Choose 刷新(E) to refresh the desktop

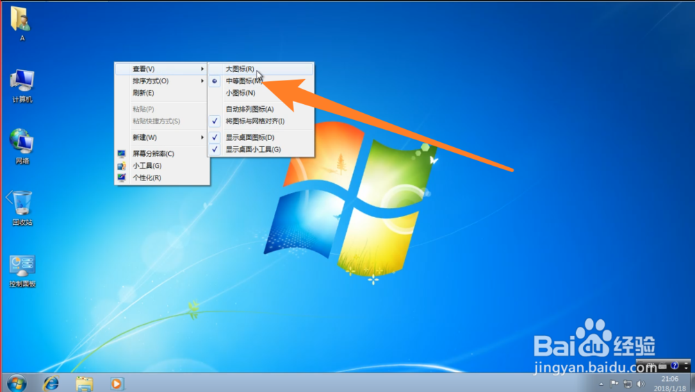(162, 93)
